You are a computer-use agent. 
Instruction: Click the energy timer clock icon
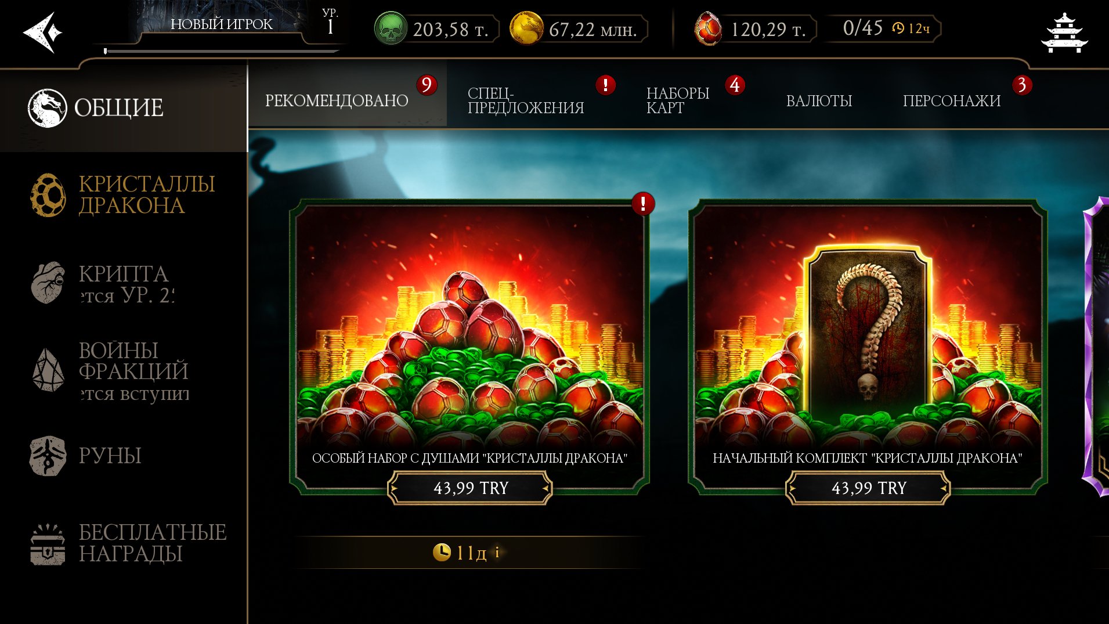coord(898,28)
